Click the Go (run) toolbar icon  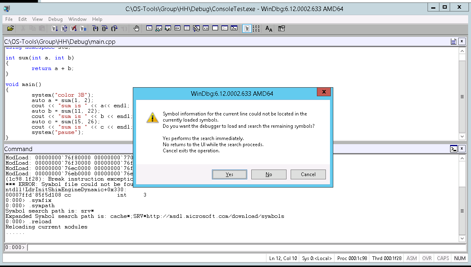(55, 29)
